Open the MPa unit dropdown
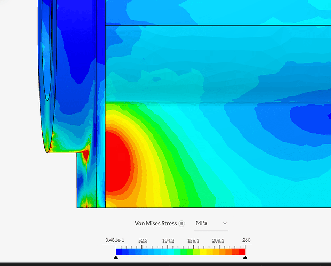 point(211,223)
